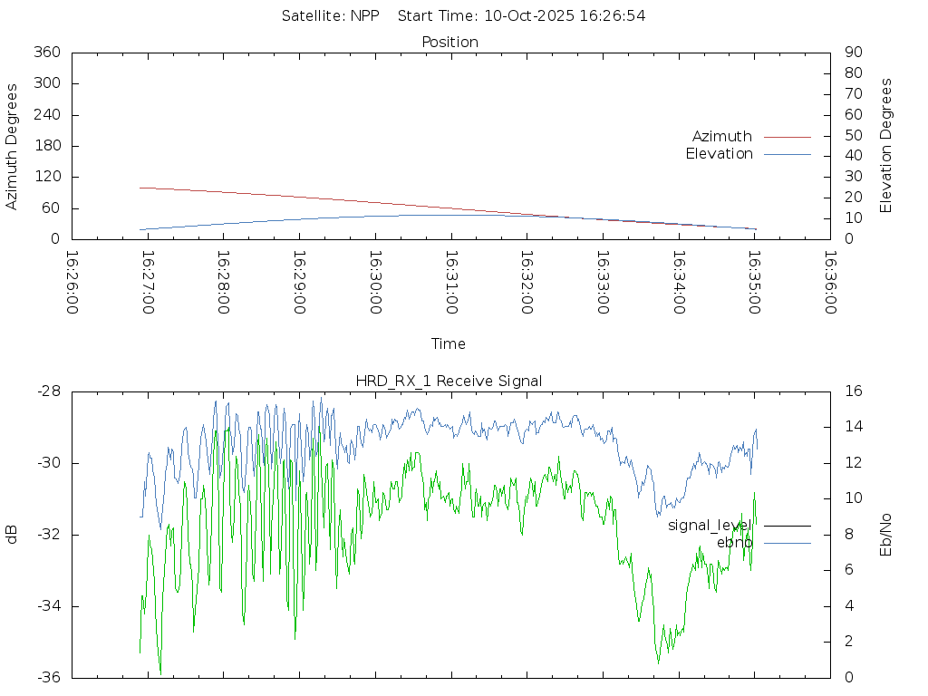Click the red Azimuth legend line sample
Screen dimensions: 928x696
coord(787,137)
